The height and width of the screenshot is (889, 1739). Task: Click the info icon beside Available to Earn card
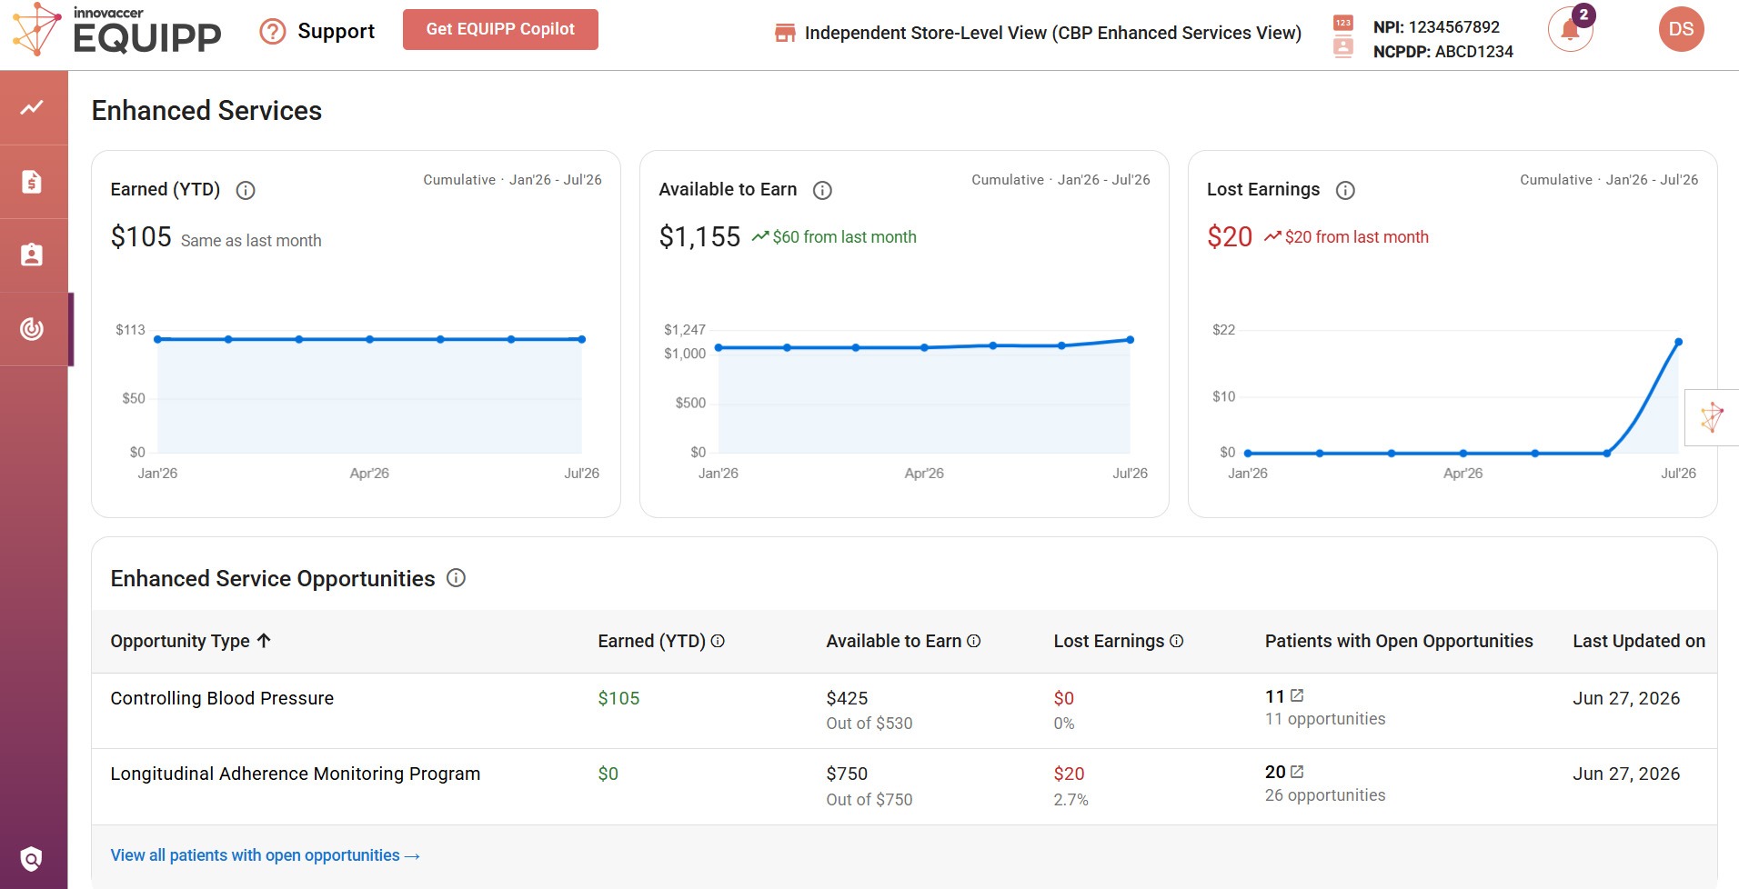[822, 190]
